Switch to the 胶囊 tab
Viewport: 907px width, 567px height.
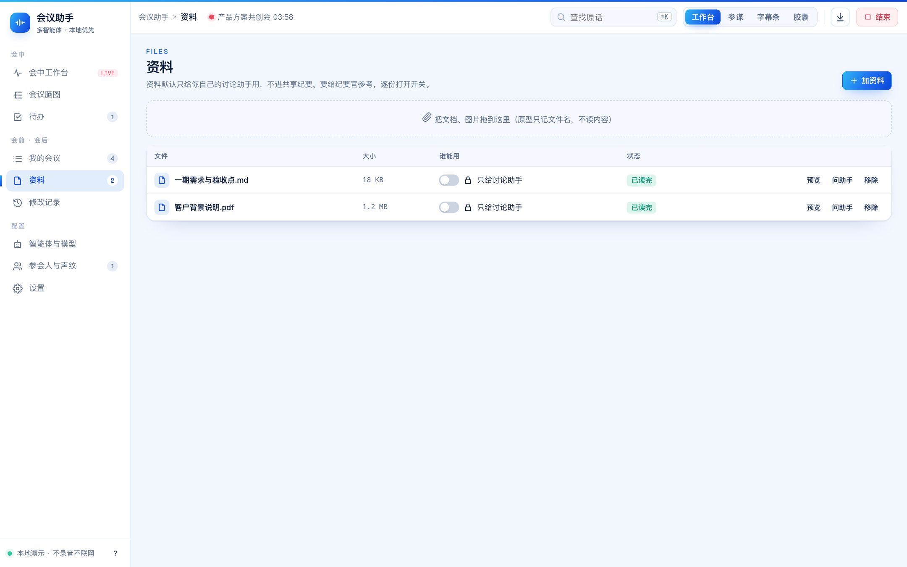coord(801,17)
